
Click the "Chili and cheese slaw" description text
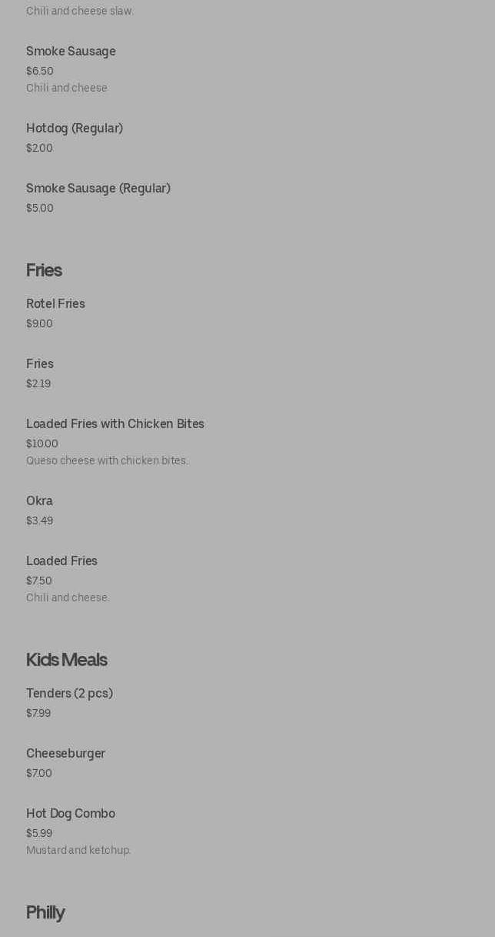click(80, 11)
